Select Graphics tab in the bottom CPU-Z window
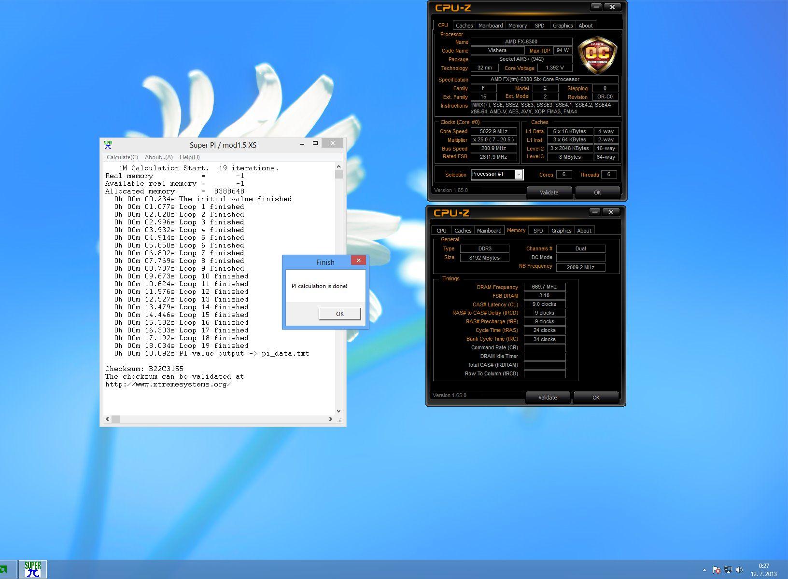The width and height of the screenshot is (788, 579). [x=561, y=231]
